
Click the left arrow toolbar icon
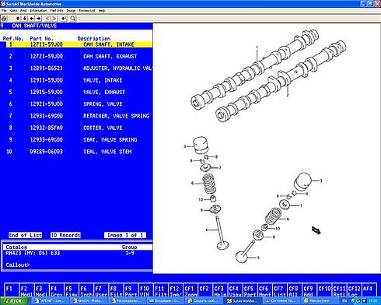point(32,19)
